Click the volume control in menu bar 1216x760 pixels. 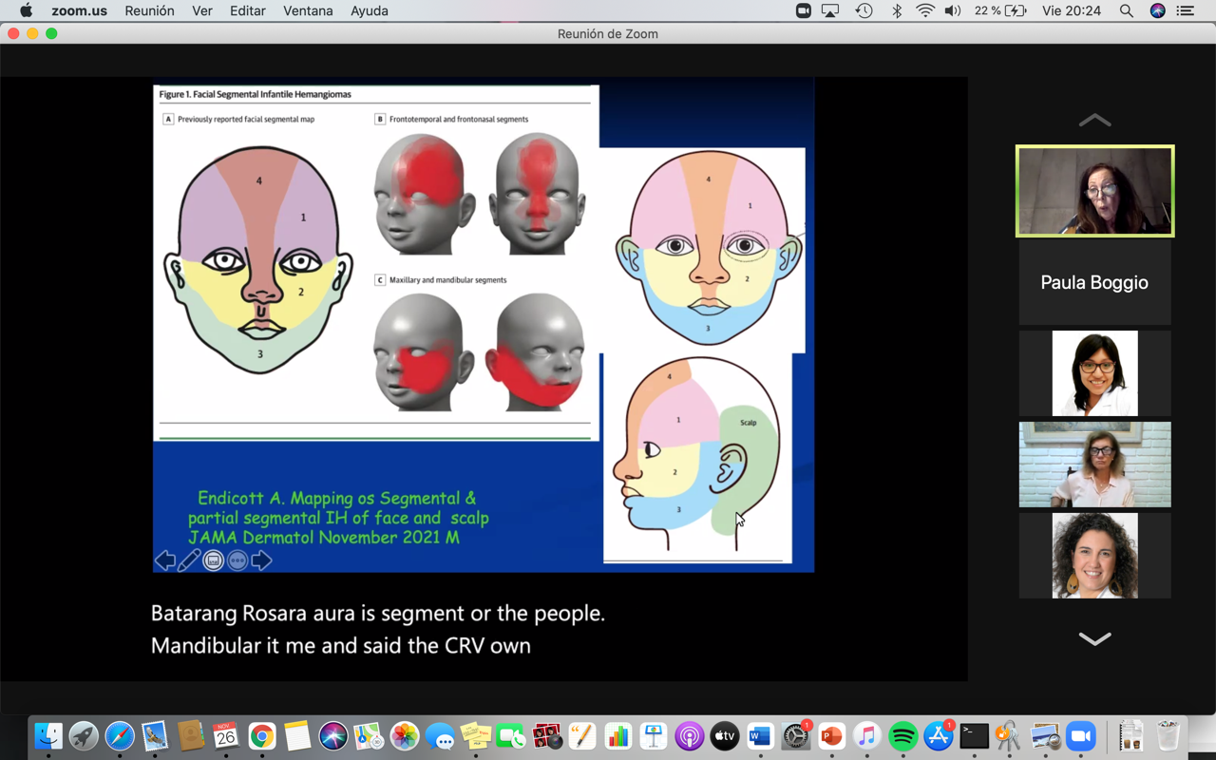(x=953, y=11)
